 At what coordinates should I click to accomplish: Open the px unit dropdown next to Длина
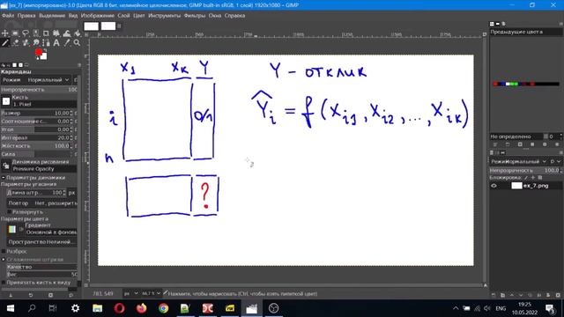[x=72, y=193]
